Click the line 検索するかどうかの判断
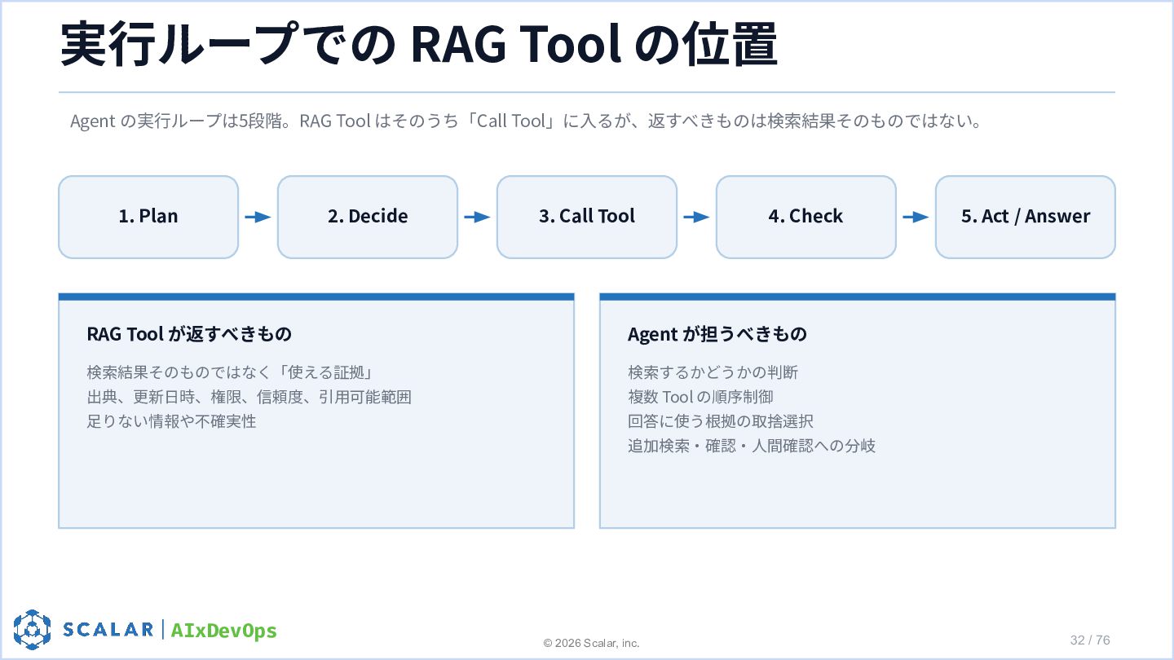 pos(713,372)
